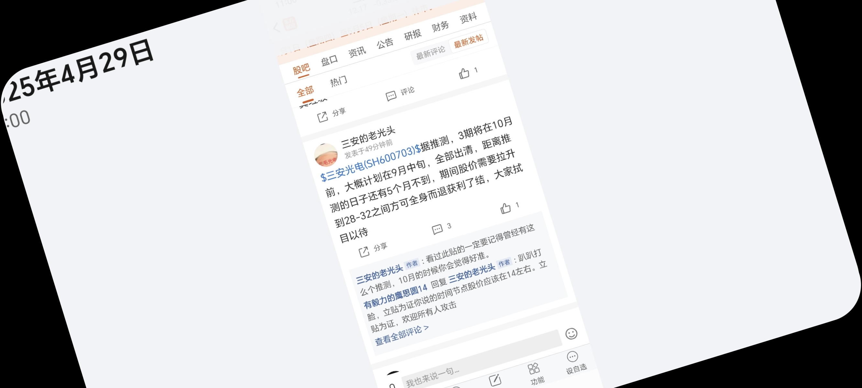Open the emoji smiley picker
This screenshot has width=862, height=388.
click(571, 333)
